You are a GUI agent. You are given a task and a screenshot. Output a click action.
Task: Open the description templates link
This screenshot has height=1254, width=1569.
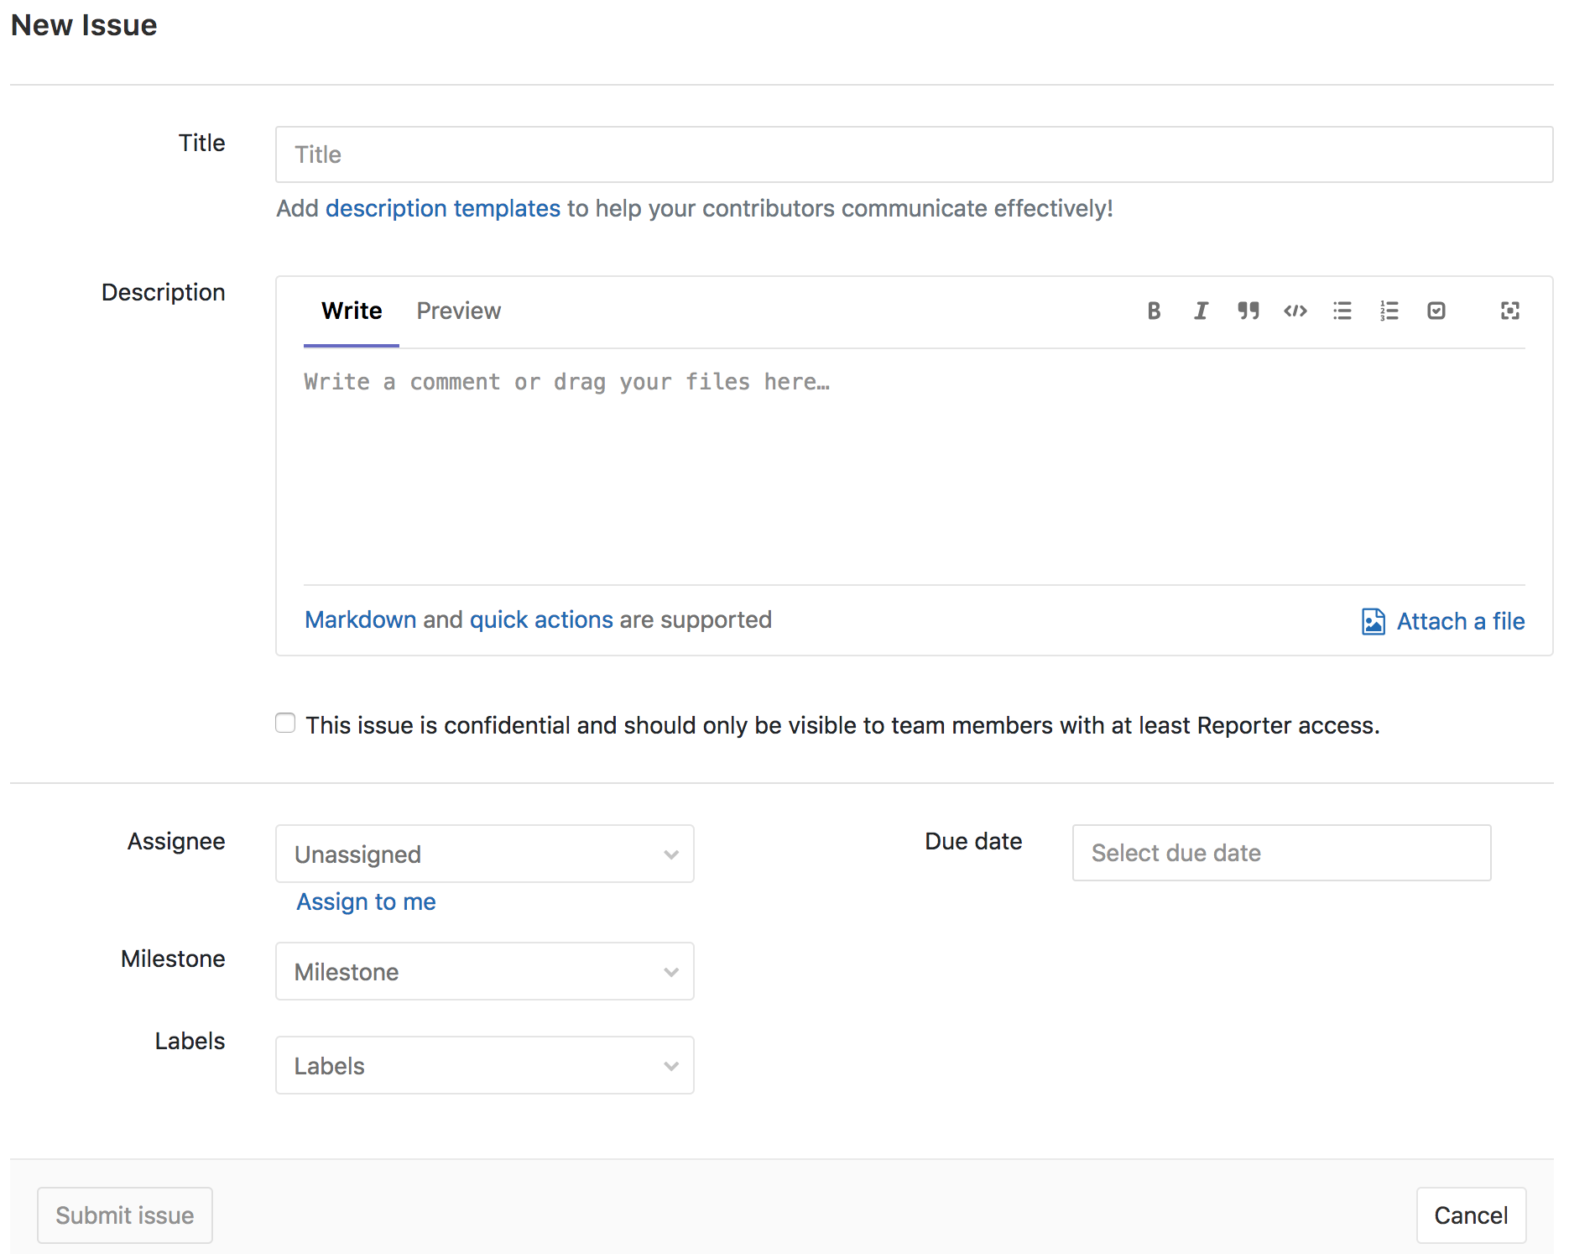442,208
